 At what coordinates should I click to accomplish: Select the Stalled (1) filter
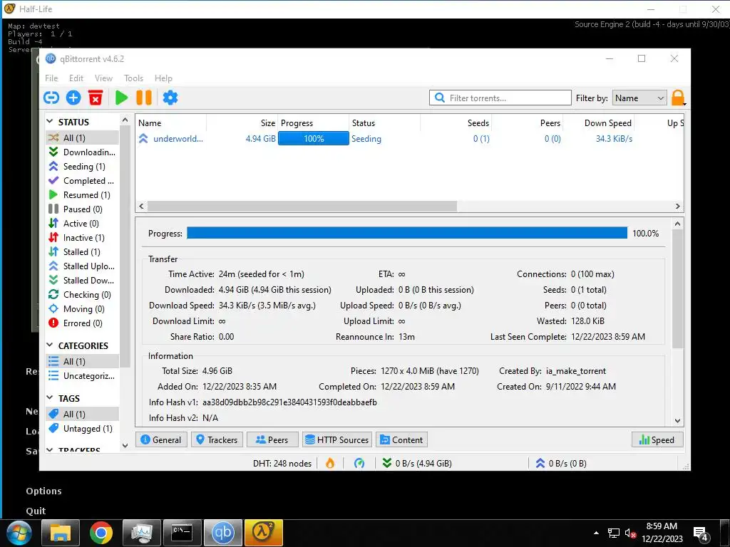[82, 252]
